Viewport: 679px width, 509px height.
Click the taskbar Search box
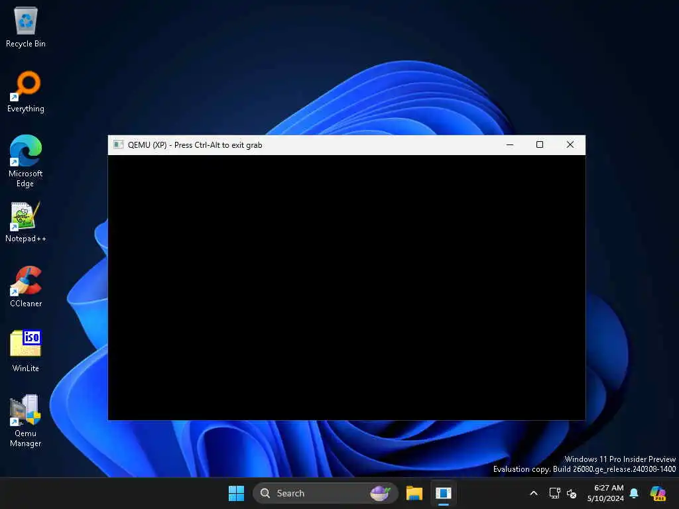point(325,493)
